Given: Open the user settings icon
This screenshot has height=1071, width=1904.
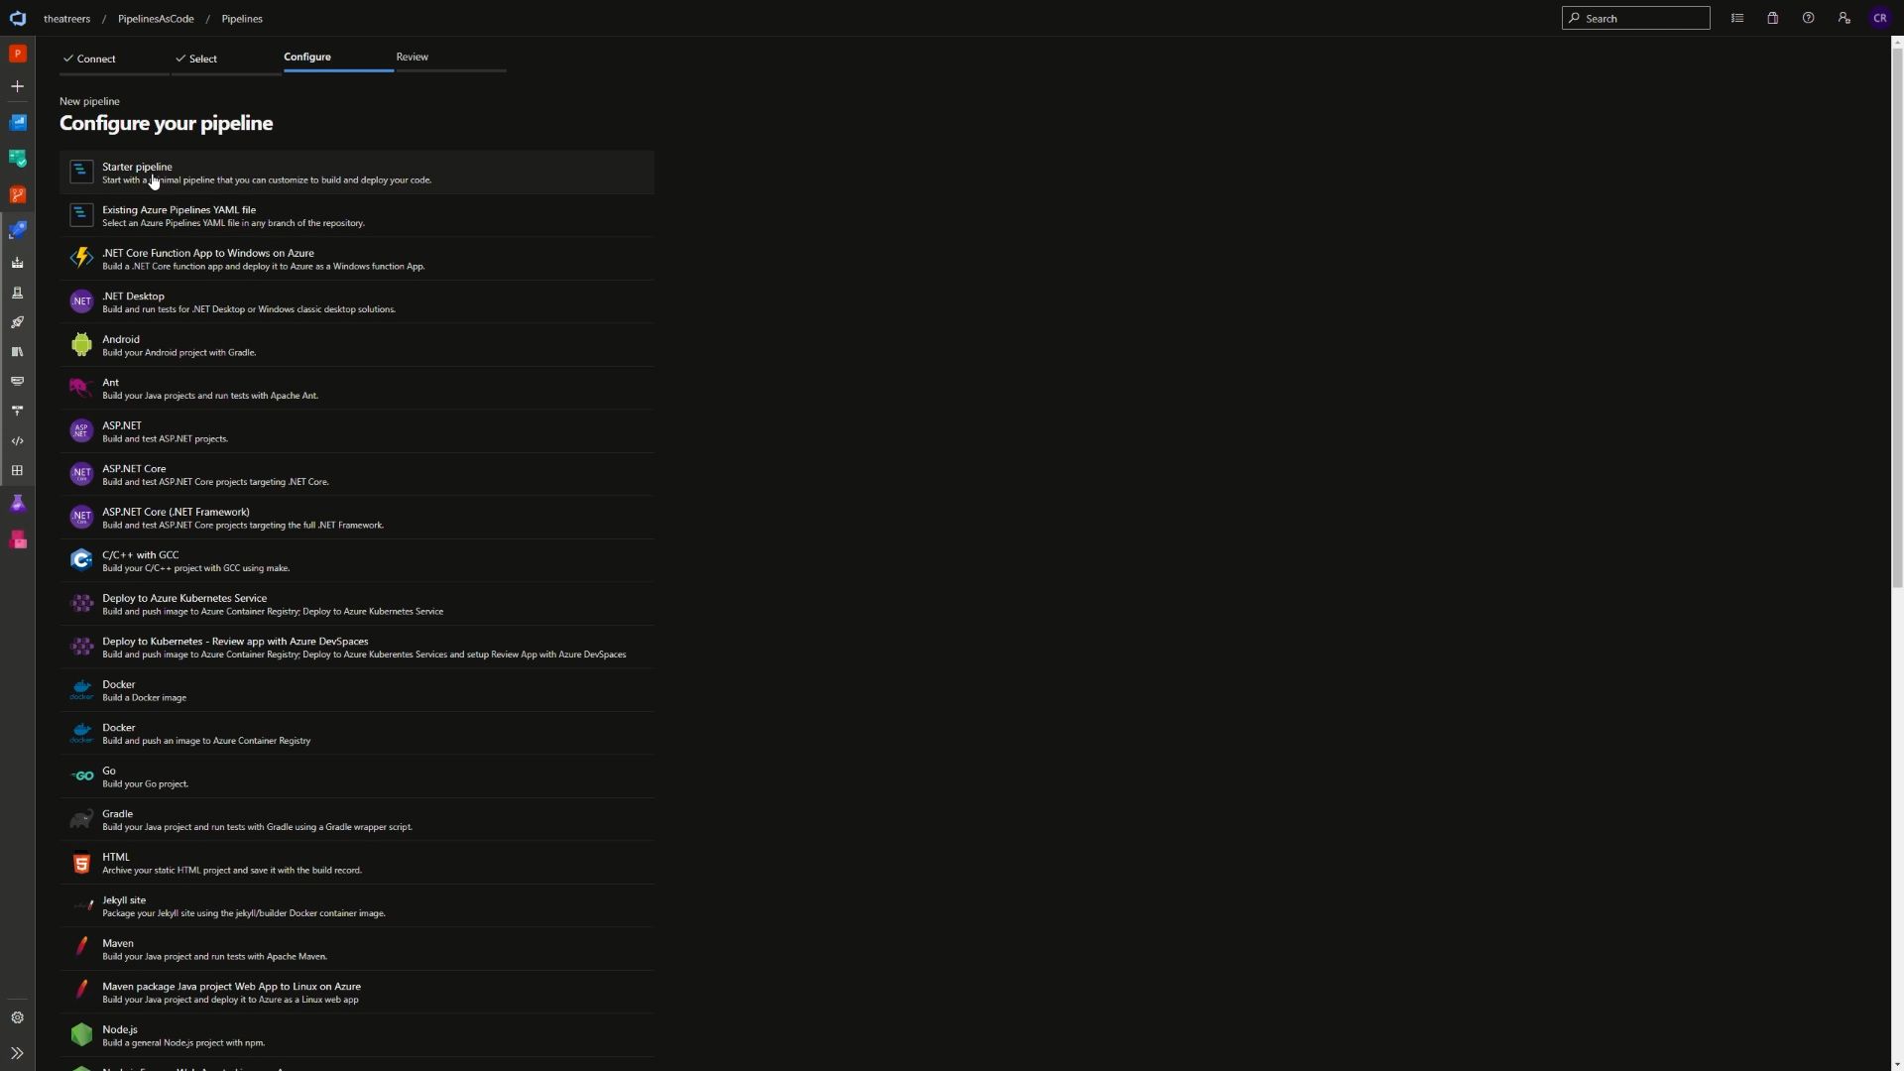Looking at the screenshot, I should (1844, 18).
